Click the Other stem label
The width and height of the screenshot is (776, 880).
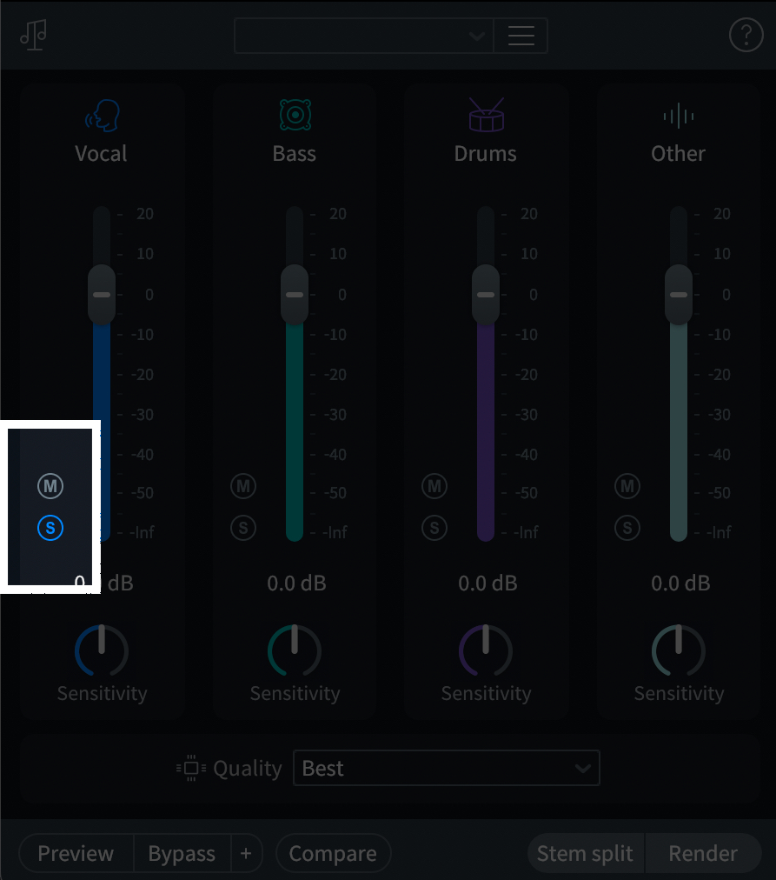[x=679, y=154]
